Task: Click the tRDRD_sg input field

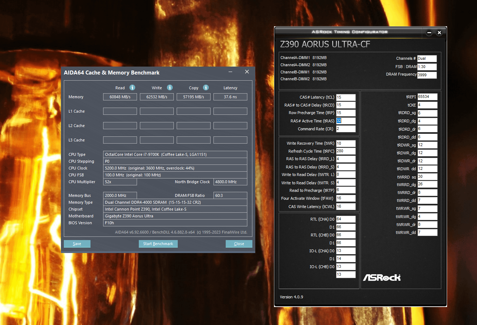Action: [x=428, y=113]
